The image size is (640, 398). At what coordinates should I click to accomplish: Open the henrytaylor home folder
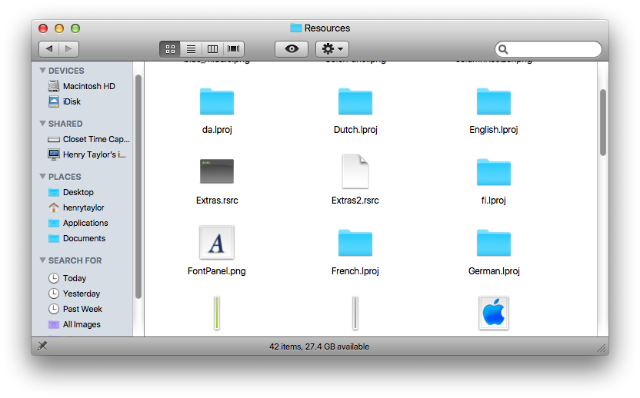[76, 207]
